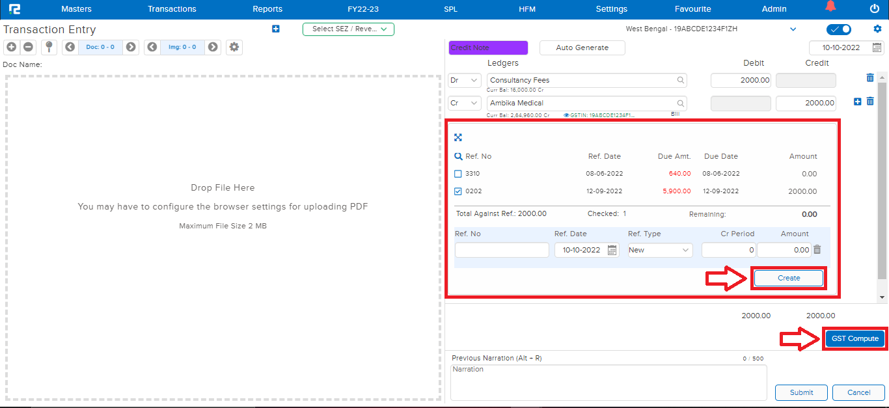Open calendar icon beside voucher date 10-10-2022

(877, 48)
